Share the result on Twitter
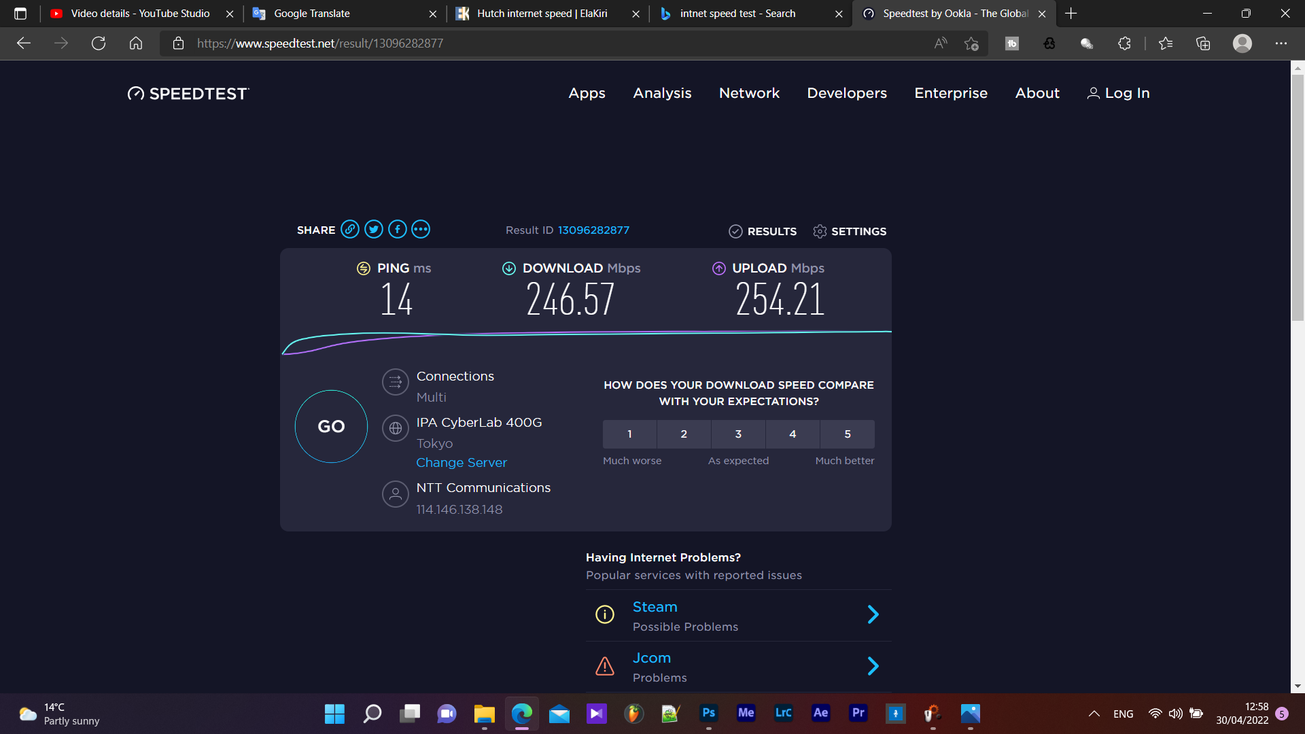The image size is (1305, 734). point(374,230)
